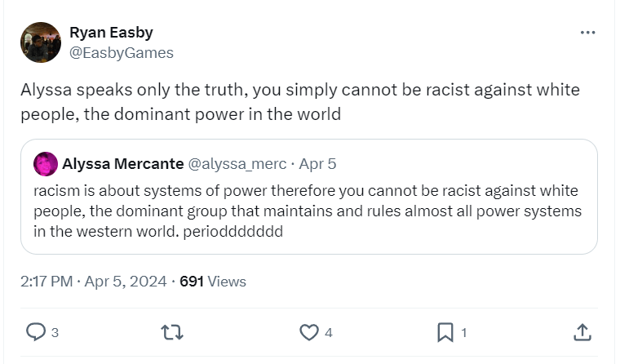Open the Ryan Easby display name link
620x364 pixels.
pos(111,33)
